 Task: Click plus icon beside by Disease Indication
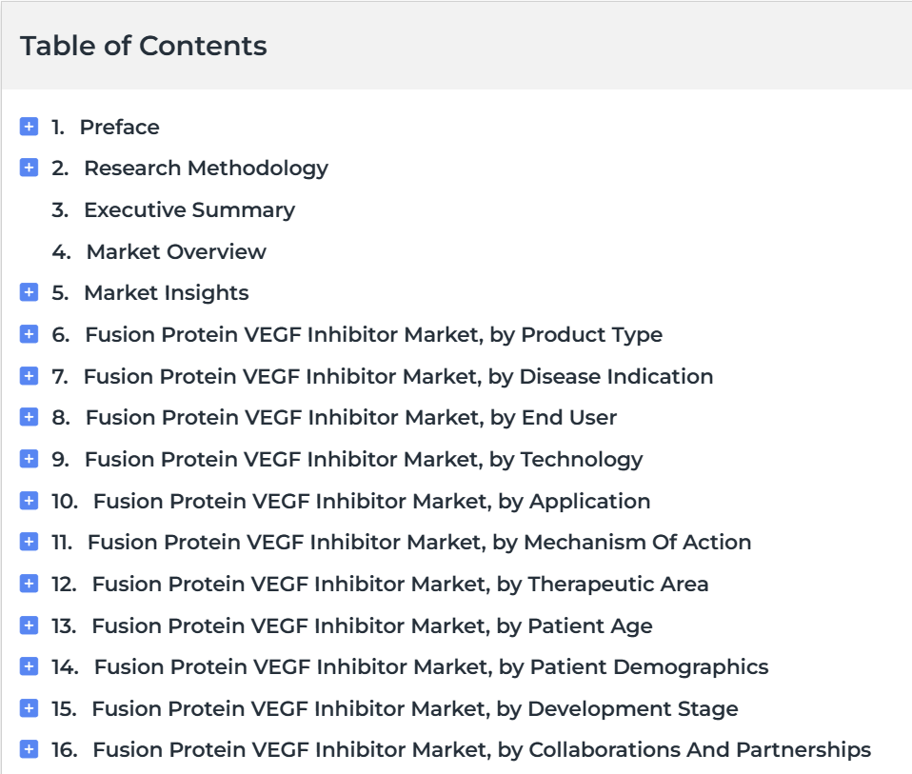pos(30,376)
